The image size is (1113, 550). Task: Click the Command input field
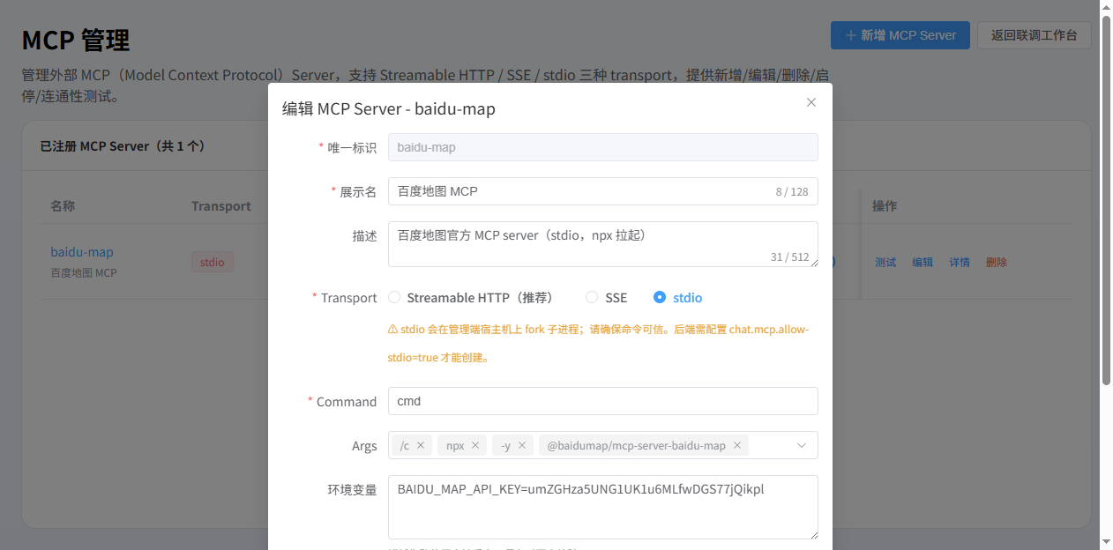click(603, 401)
